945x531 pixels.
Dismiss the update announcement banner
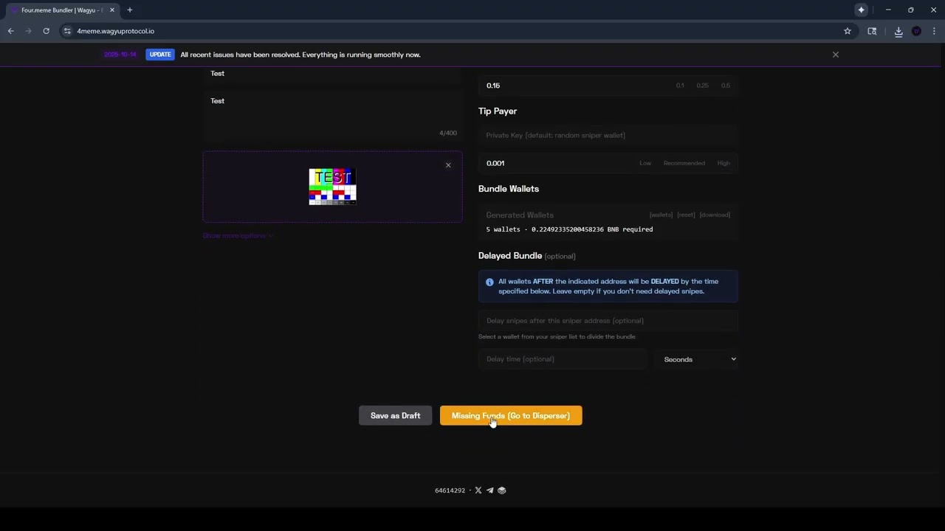[x=836, y=55]
